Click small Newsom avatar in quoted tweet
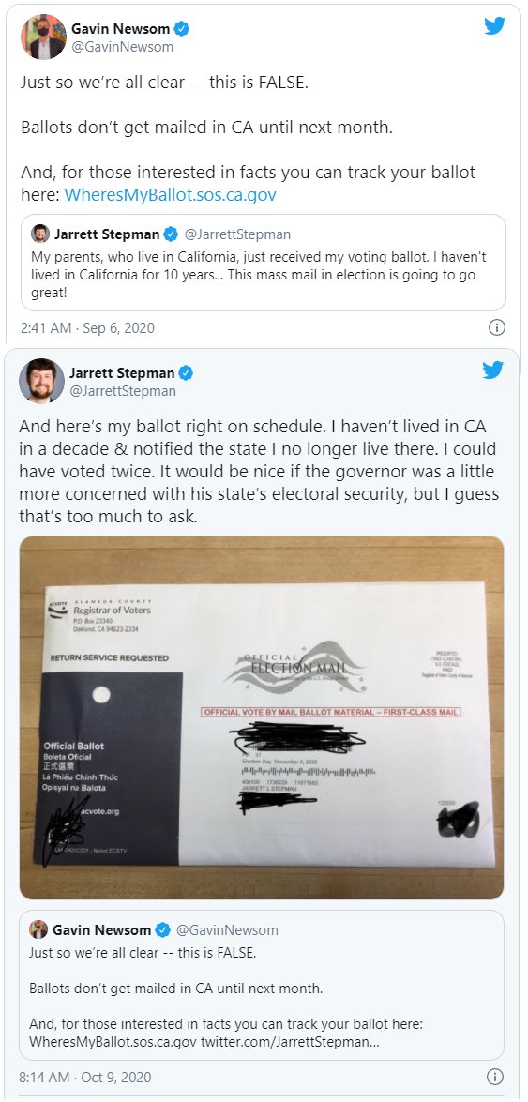 click(38, 929)
